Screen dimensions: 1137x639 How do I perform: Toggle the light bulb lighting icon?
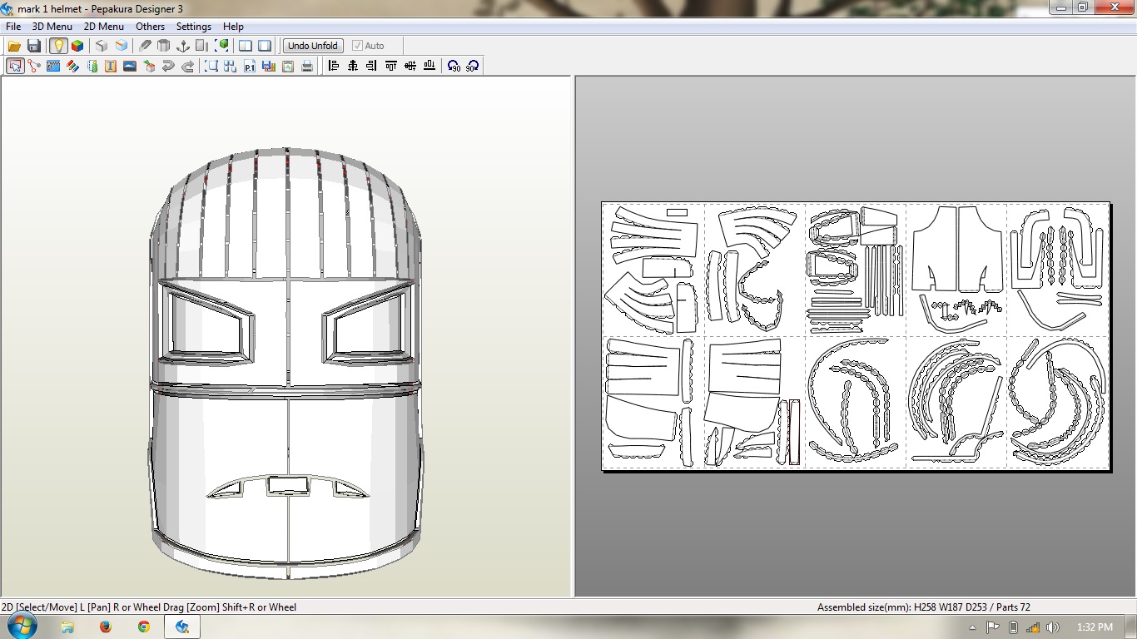click(58, 46)
